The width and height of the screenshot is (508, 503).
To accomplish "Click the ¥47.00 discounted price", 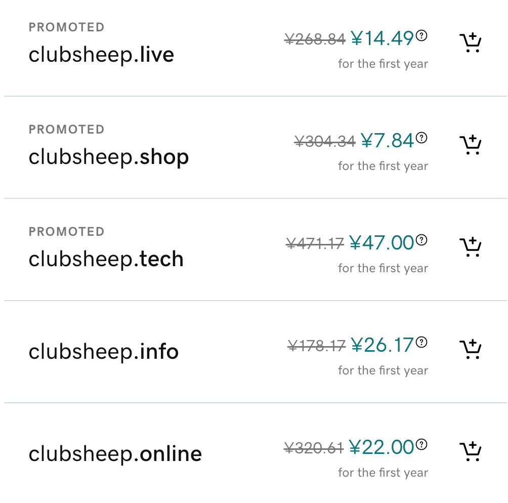I will (x=382, y=243).
